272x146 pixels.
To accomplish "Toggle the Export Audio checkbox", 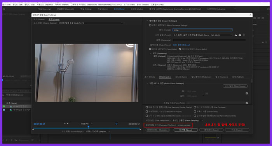I will (x=180, y=49).
